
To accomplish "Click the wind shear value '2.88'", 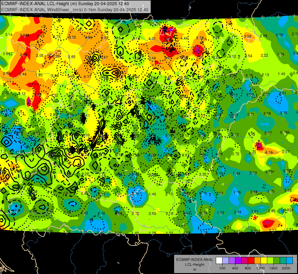I will (263, 36).
